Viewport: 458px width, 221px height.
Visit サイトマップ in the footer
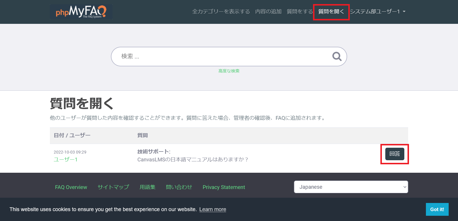coord(113,187)
